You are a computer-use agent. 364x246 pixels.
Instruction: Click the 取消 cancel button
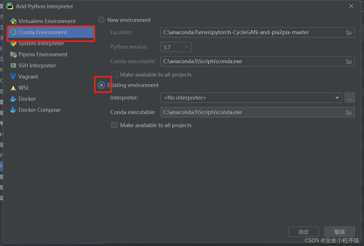340,232
